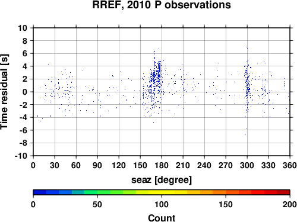
Task: Select the Time residual y-axis label
Action: click(4, 92)
